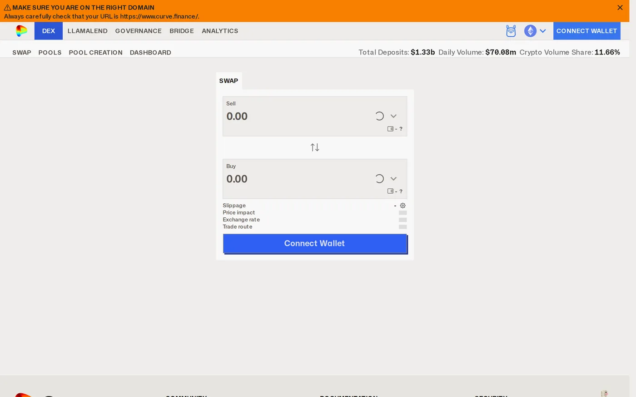636x397 pixels.
Task: Select the SWAP tab above the form
Action: [x=229, y=81]
